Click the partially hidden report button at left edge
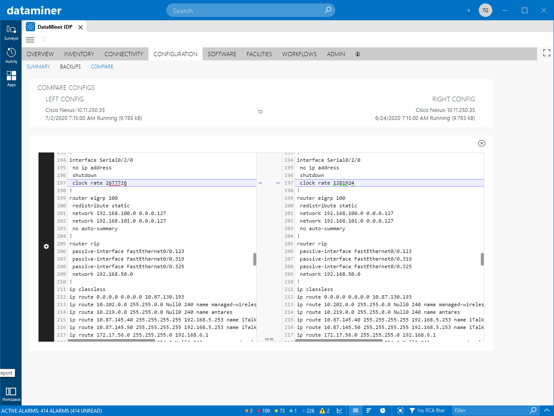Image resolution: width=554 pixels, height=416 pixels. tap(7, 373)
